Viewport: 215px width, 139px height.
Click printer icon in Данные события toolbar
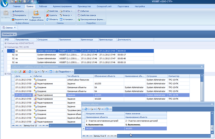pyautogui.click(x=92, y=109)
